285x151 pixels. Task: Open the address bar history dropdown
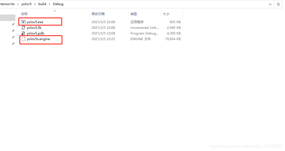270,4
